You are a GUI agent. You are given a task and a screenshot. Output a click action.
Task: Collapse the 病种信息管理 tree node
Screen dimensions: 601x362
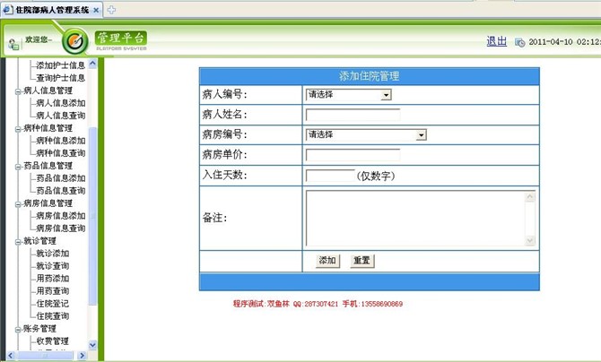(18, 129)
